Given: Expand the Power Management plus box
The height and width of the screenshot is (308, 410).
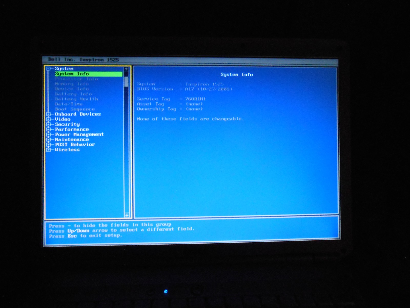Looking at the screenshot, I should pyautogui.click(x=48, y=134).
